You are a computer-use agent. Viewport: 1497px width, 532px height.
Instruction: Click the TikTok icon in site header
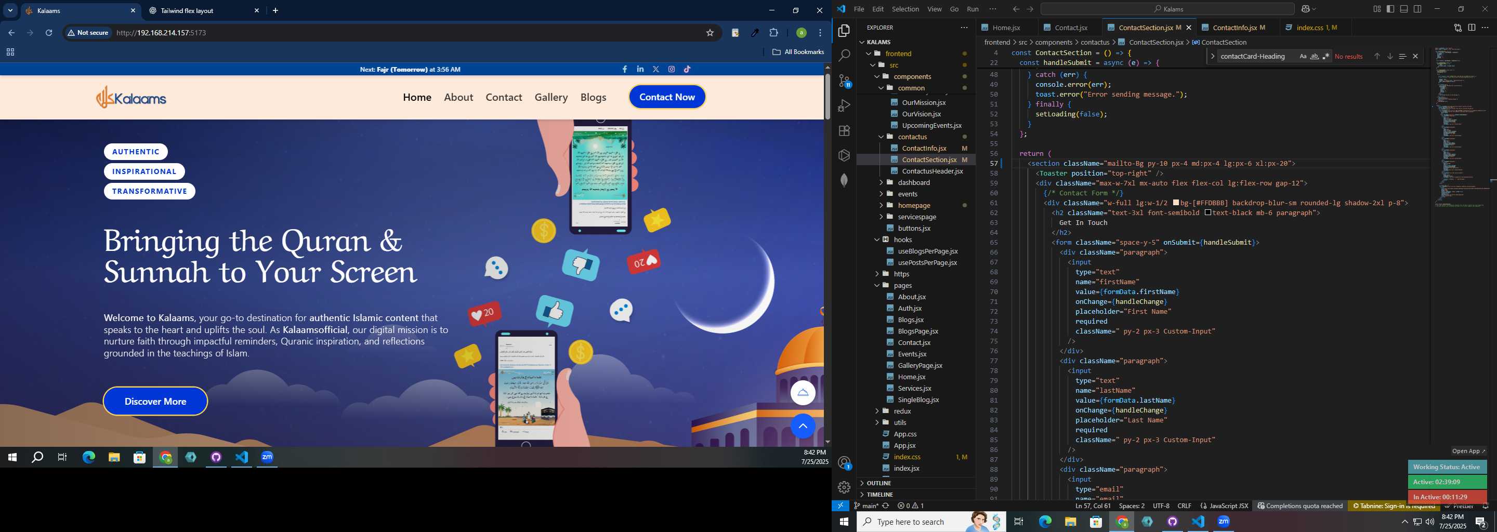click(x=688, y=69)
